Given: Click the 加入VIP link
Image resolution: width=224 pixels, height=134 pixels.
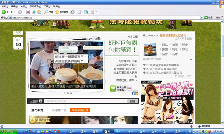Looking at the screenshot, I should (x=179, y=39).
